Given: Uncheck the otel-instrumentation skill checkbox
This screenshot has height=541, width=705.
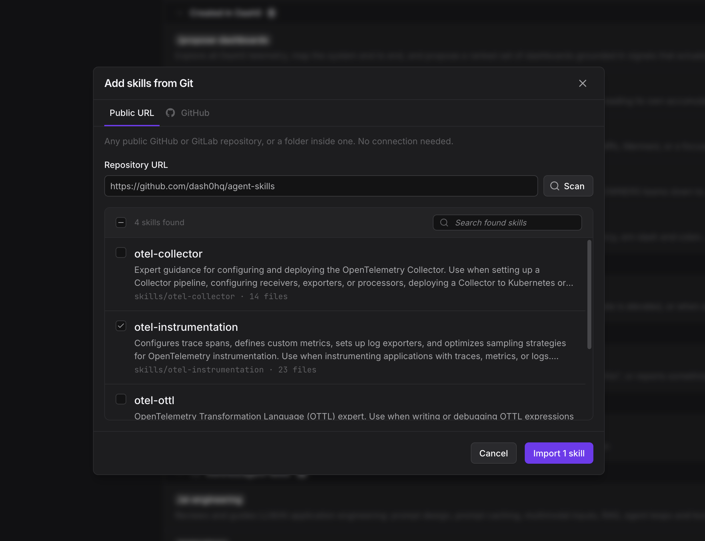Looking at the screenshot, I should tap(121, 326).
